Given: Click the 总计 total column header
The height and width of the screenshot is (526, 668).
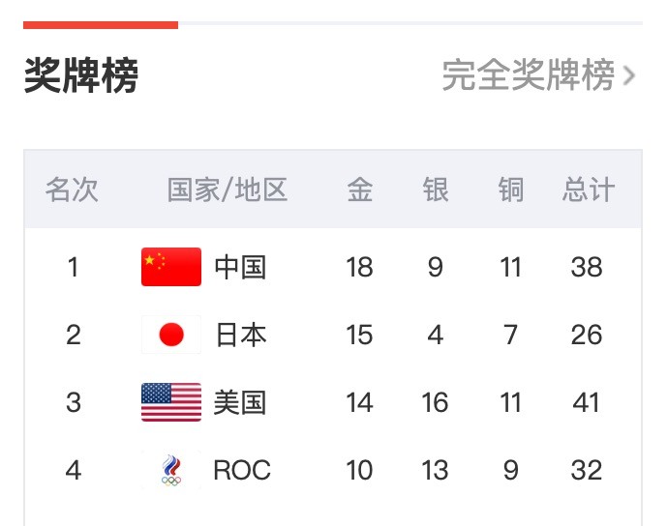Looking at the screenshot, I should click(588, 190).
